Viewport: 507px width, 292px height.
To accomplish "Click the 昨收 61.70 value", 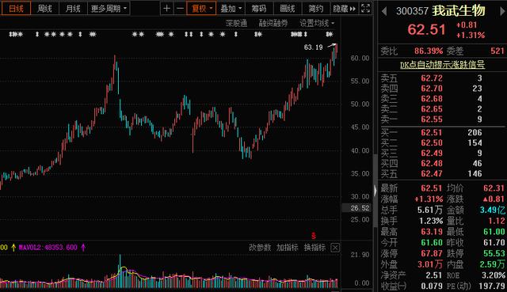I will [494, 243].
